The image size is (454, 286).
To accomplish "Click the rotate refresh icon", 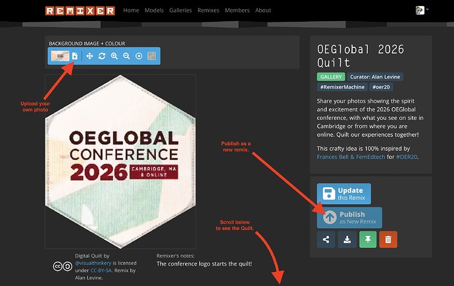I will click(102, 56).
